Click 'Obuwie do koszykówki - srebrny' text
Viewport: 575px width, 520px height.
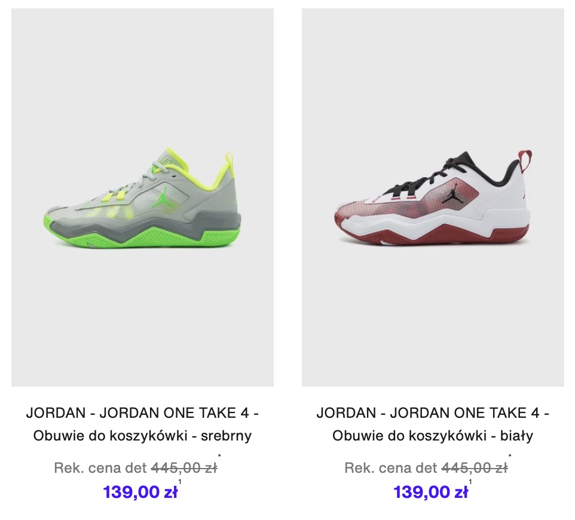[142, 436]
